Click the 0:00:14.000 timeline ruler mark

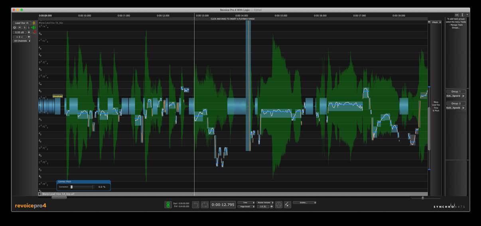point(241,16)
